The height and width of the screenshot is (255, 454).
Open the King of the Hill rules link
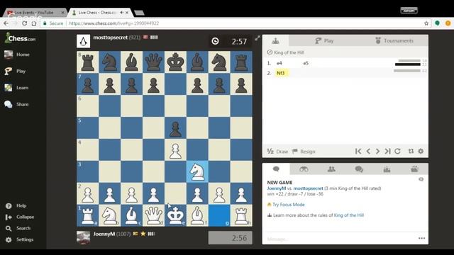[x=348, y=215]
